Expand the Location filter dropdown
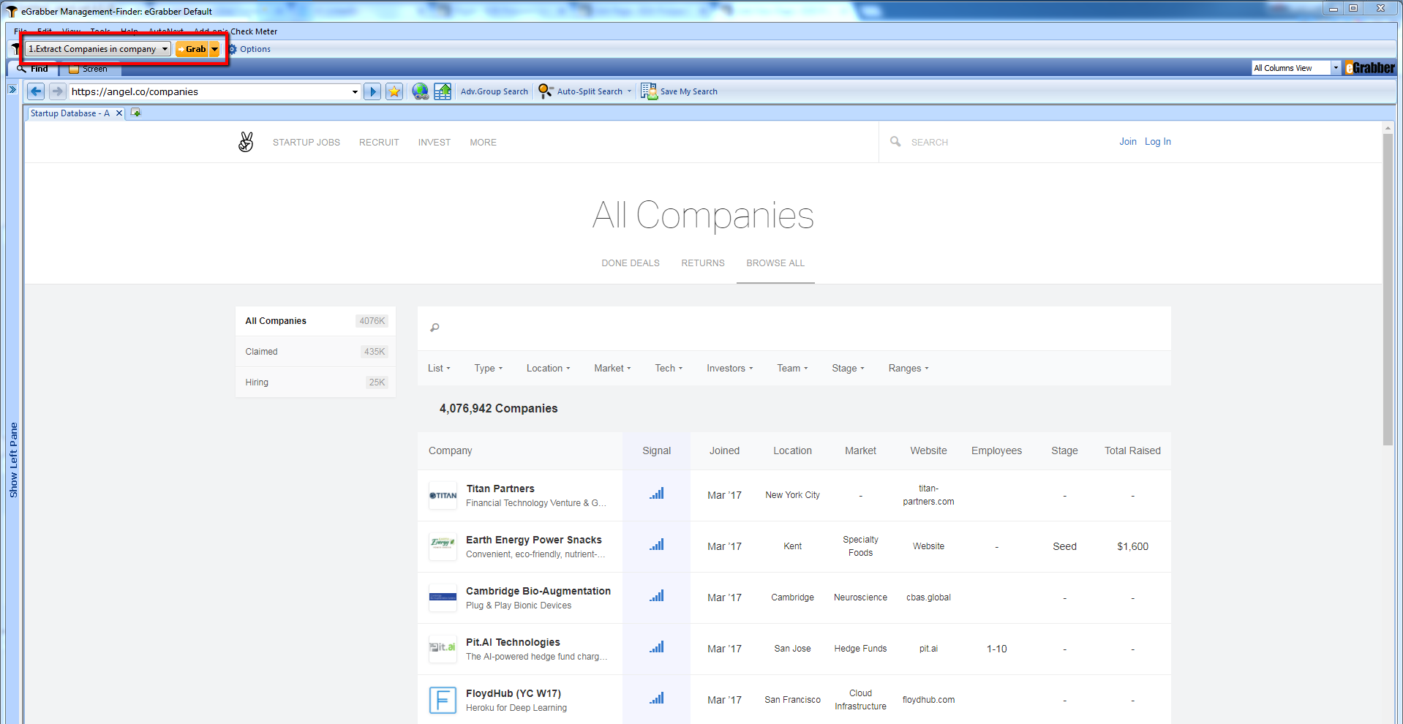Screen dimensions: 1403x724 pyautogui.click(x=549, y=368)
